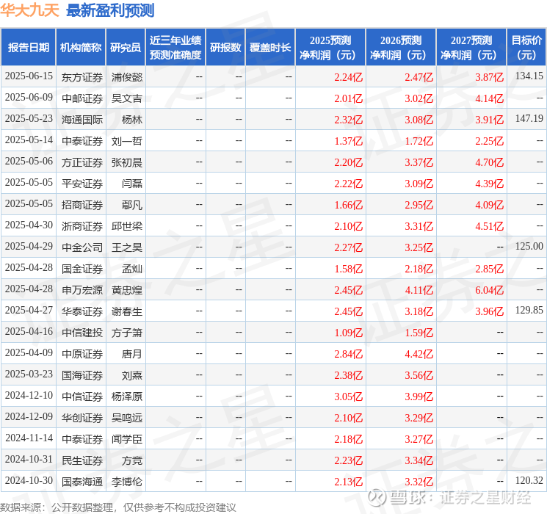547x514 pixels.
Task: Click the 2027预测净利润 column header
Action: (471, 48)
